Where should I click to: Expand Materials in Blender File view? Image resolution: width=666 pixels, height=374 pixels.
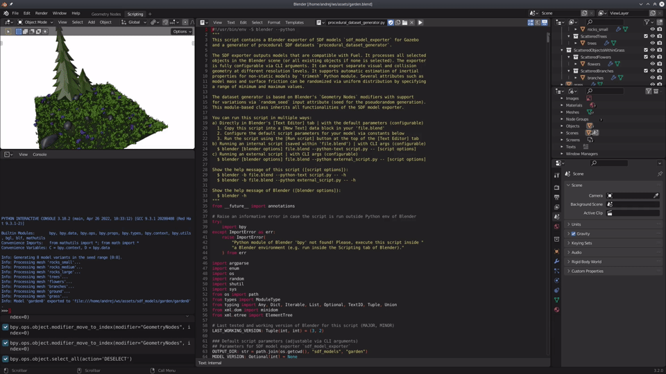pos(562,105)
